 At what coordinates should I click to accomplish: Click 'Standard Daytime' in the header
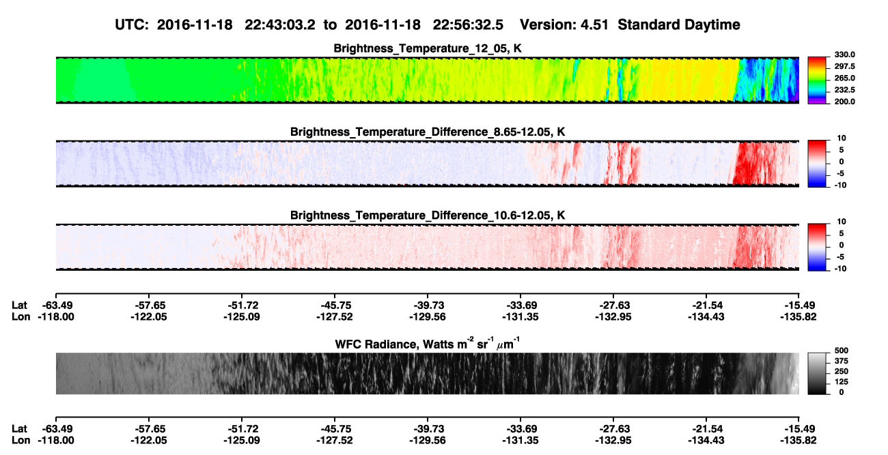(678, 25)
